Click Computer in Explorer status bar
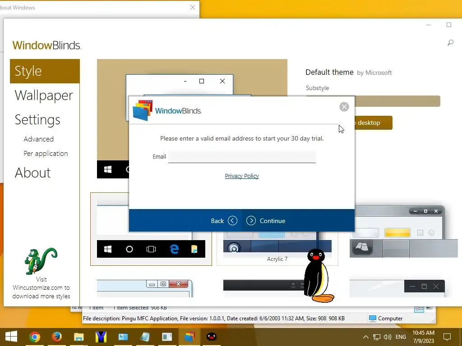Image resolution: width=462 pixels, height=346 pixels. coord(386,319)
